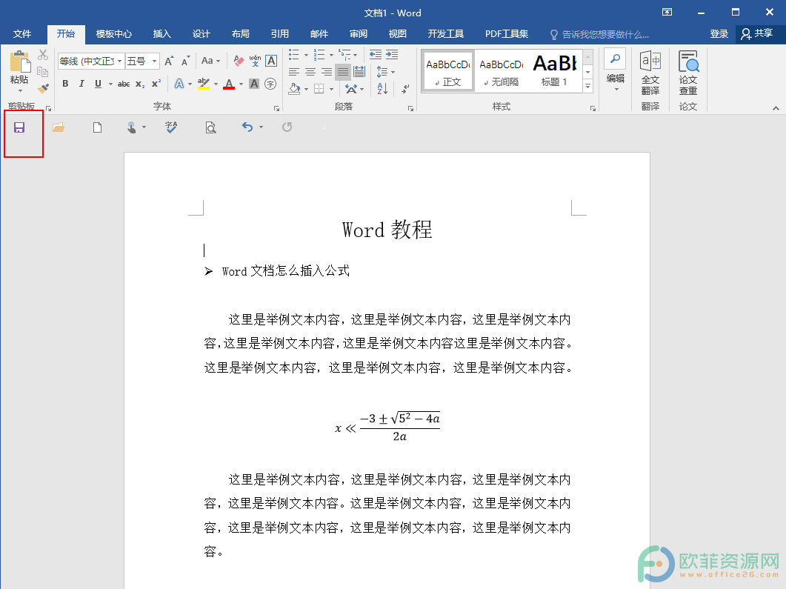786x589 pixels.
Task: Open the phonetic guide (wén)
Action: 255,61
